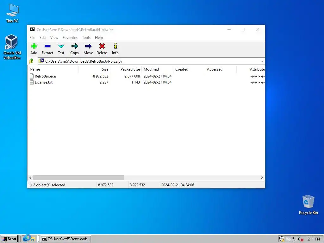Open the View menu
324x243 pixels.
[x=54, y=38]
